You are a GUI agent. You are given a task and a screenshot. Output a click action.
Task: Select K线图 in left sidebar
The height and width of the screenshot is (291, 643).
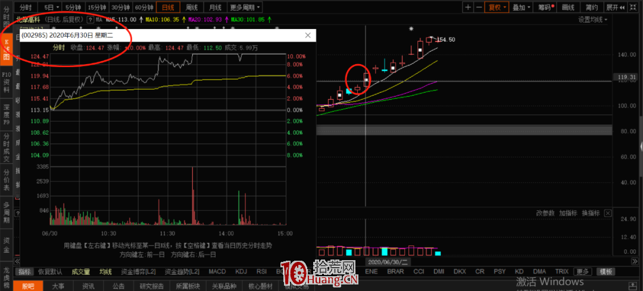[6, 48]
